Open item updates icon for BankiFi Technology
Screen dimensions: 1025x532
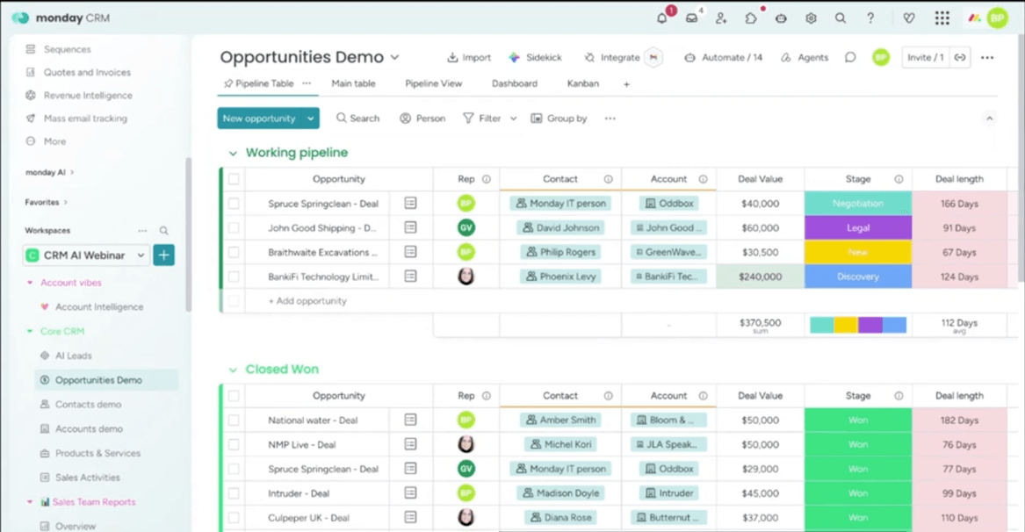(x=410, y=277)
